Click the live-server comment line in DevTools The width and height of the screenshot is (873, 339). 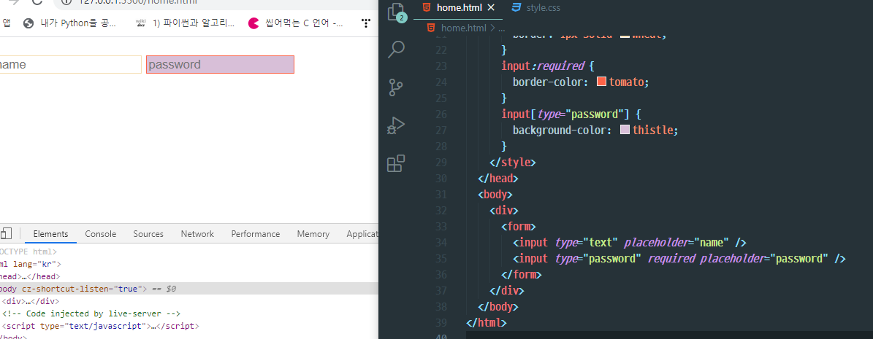[91, 313]
